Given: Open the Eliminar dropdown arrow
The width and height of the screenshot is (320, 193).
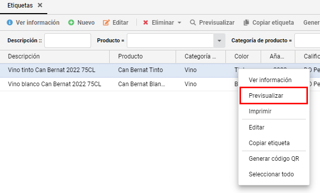Looking at the screenshot, I should (180, 23).
